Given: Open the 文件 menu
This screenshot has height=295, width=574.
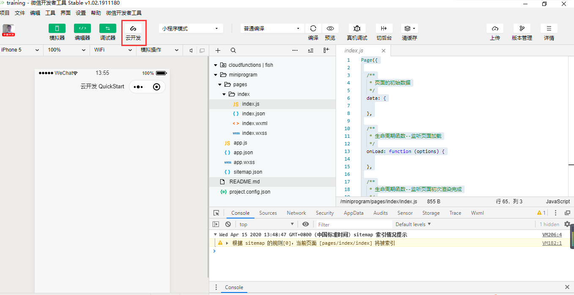Looking at the screenshot, I should [20, 13].
